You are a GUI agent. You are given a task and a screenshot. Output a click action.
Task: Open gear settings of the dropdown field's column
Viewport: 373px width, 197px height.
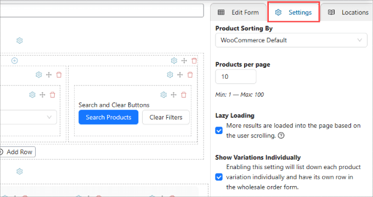click(x=39, y=75)
